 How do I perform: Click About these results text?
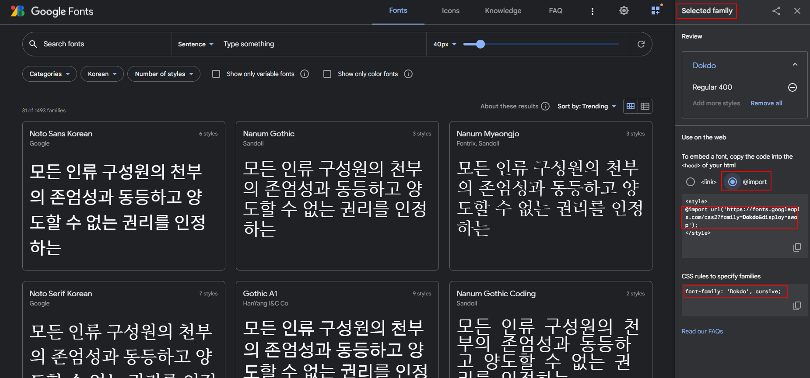[509, 106]
